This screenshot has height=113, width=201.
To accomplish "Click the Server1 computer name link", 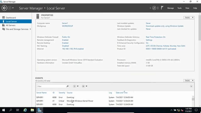I will coord(65,23).
